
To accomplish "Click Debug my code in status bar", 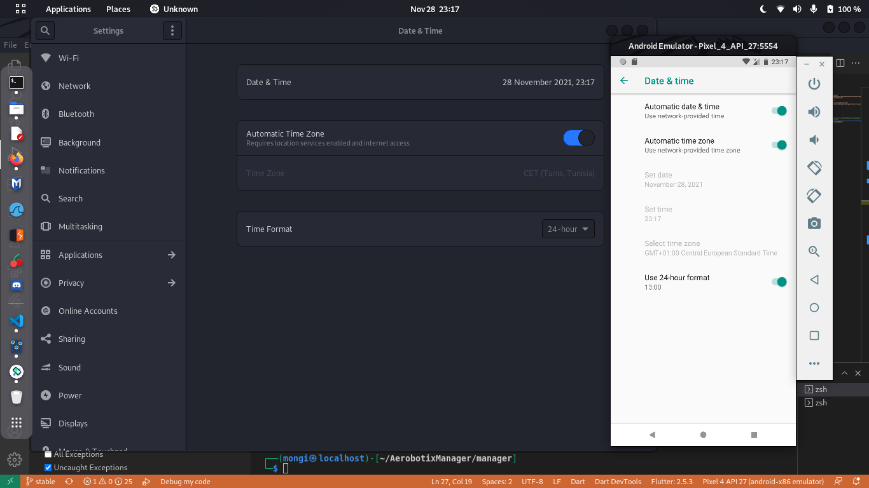I will click(185, 482).
